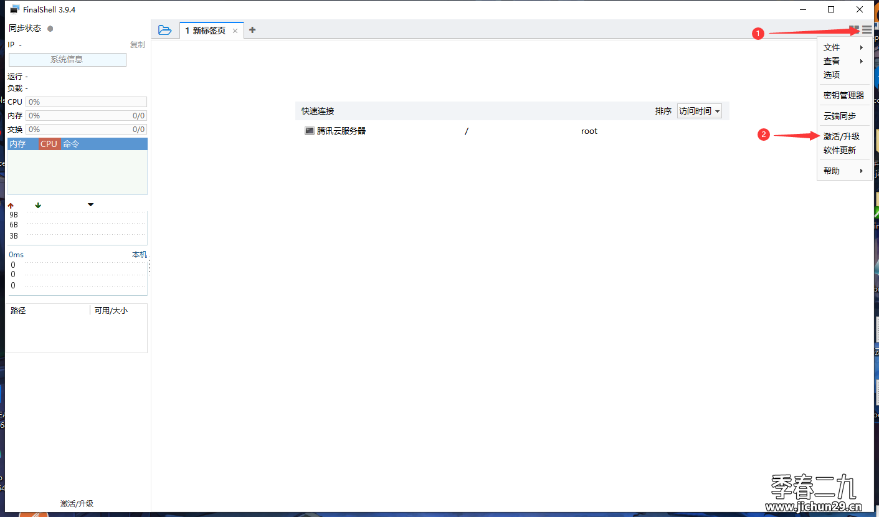Click the grid layout view icon
Screen dimensions: 879x517
pos(854,30)
